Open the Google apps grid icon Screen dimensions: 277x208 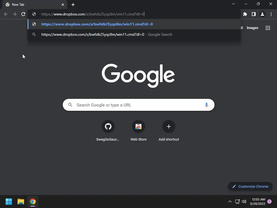pyautogui.click(x=268, y=28)
